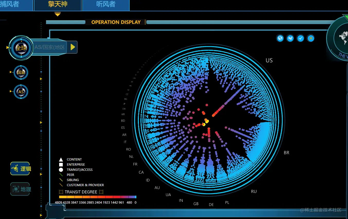Image resolution: width=348 pixels, height=219 pixels.
Task: Click the yellow arrow left of the AS orb
Action: pos(11,91)
